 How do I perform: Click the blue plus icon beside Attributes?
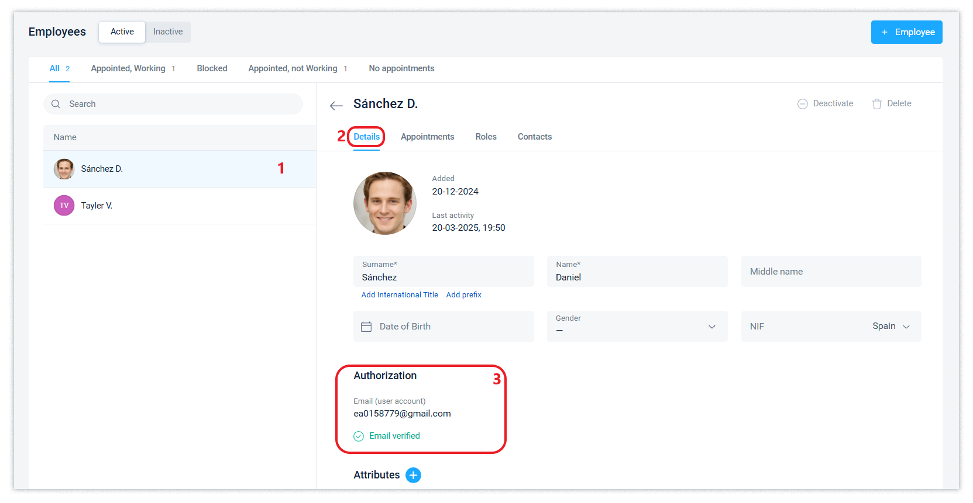click(x=413, y=475)
